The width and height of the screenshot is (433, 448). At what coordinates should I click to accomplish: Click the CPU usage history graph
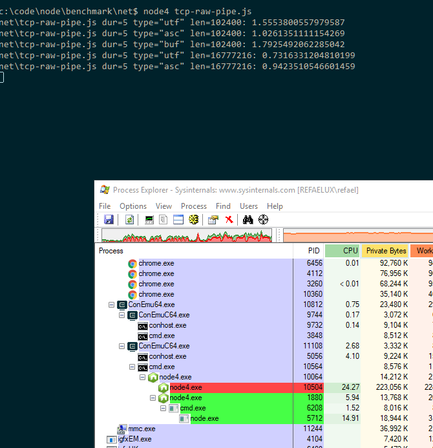[x=187, y=235]
